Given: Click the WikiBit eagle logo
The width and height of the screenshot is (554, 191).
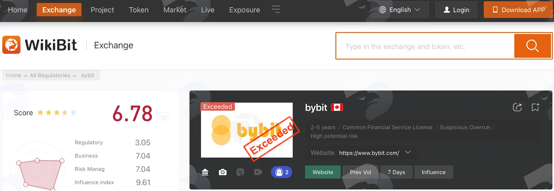Looking at the screenshot, I should pos(11,45).
